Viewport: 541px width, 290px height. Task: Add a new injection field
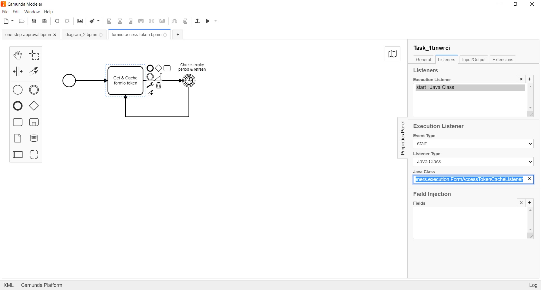tap(529, 203)
